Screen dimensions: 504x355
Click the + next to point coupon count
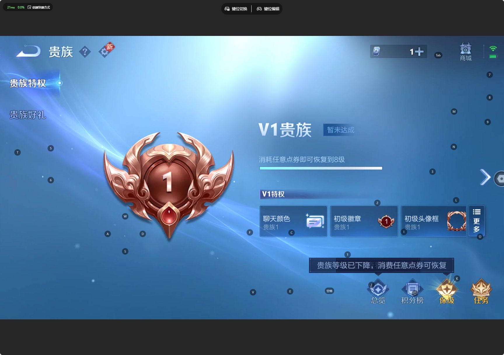[419, 51]
